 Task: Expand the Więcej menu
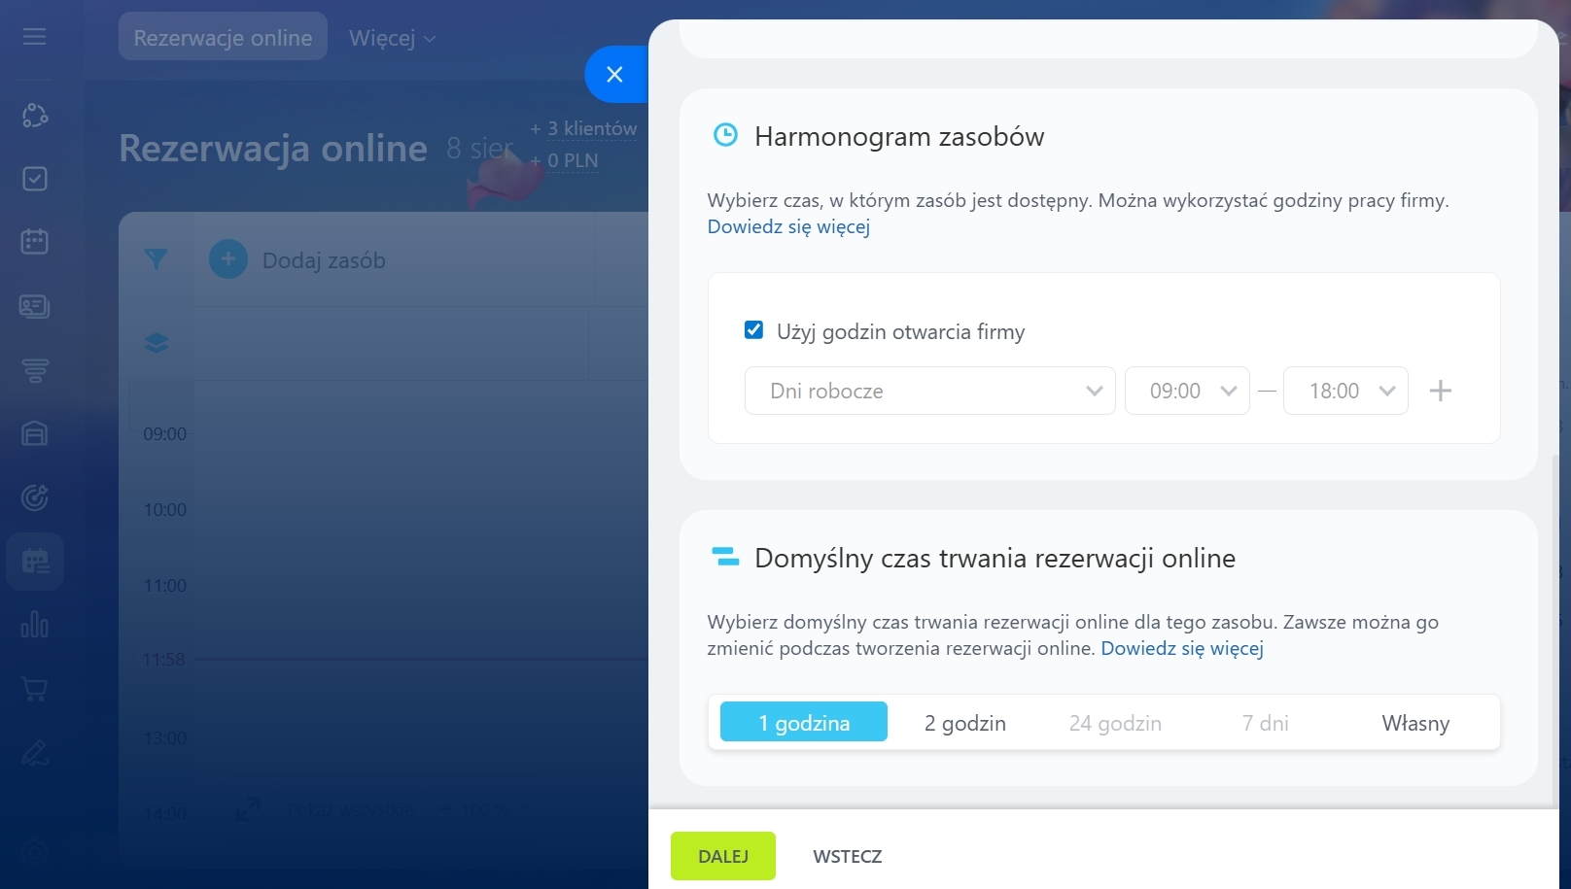pos(392,38)
